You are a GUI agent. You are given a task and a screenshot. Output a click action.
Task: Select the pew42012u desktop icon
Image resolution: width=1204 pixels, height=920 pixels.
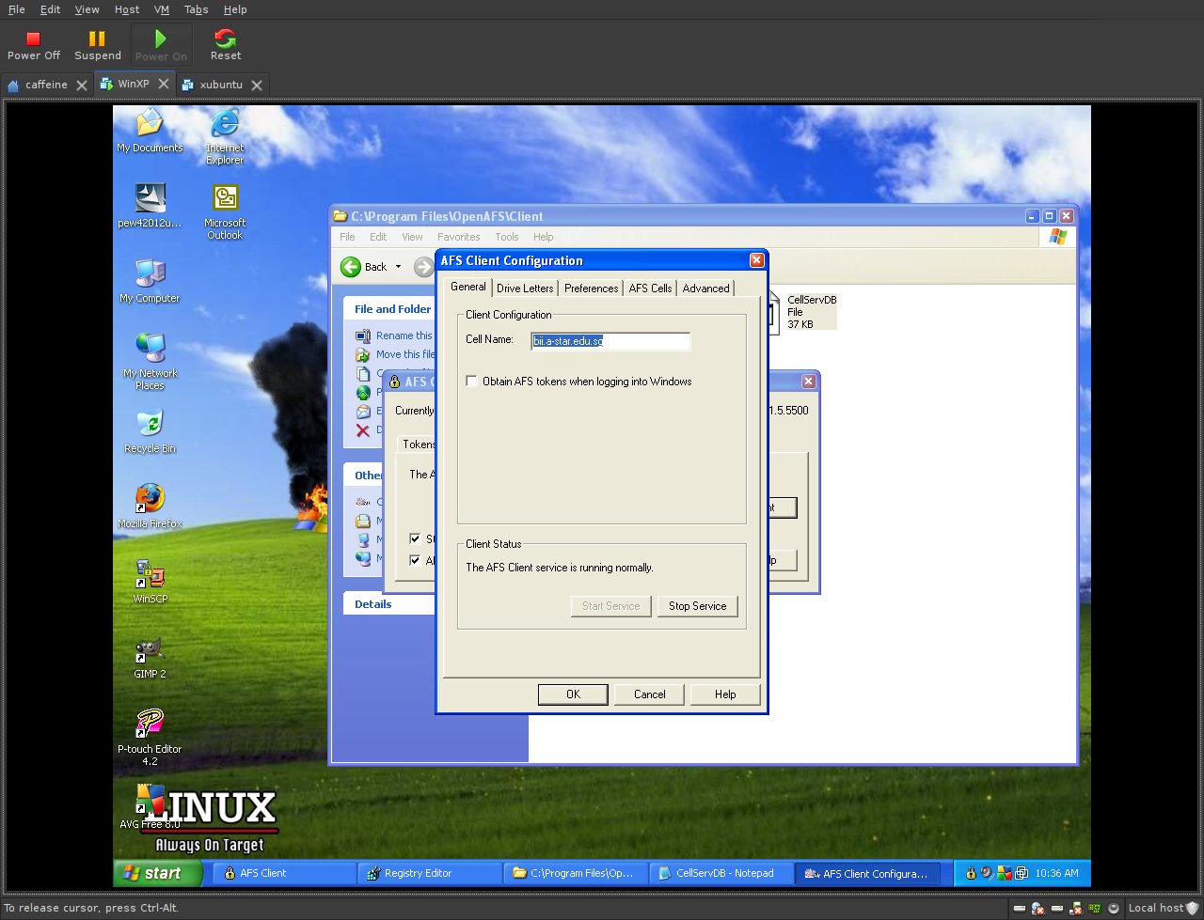point(150,206)
